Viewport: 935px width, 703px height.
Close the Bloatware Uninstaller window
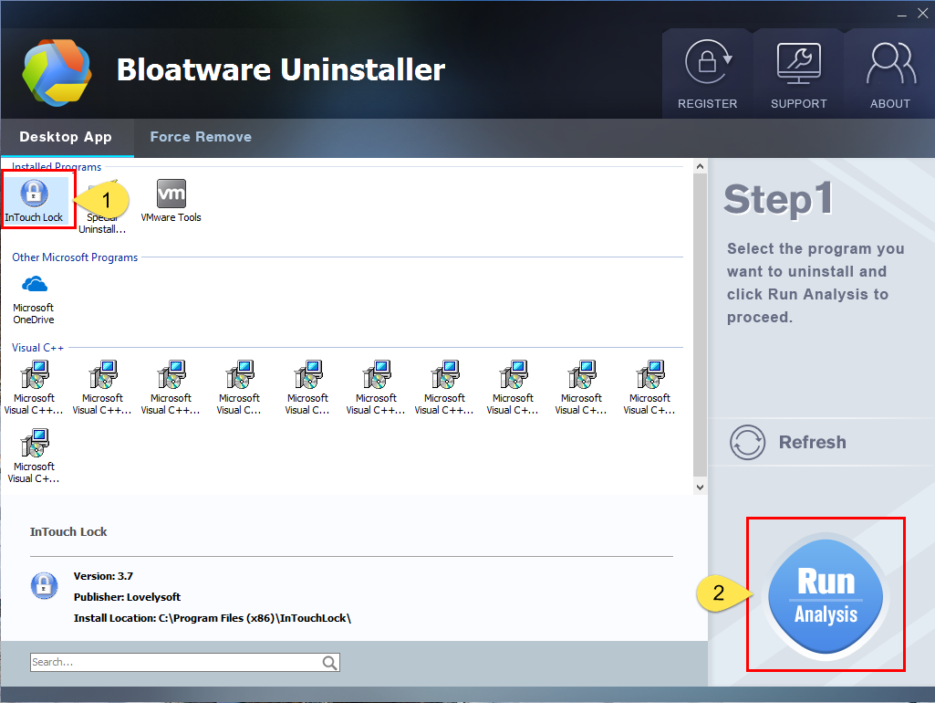click(x=922, y=14)
